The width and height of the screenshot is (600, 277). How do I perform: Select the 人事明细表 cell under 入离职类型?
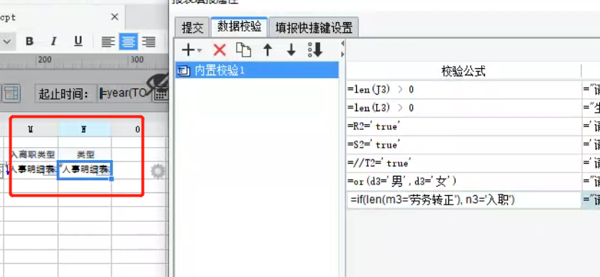click(x=32, y=170)
